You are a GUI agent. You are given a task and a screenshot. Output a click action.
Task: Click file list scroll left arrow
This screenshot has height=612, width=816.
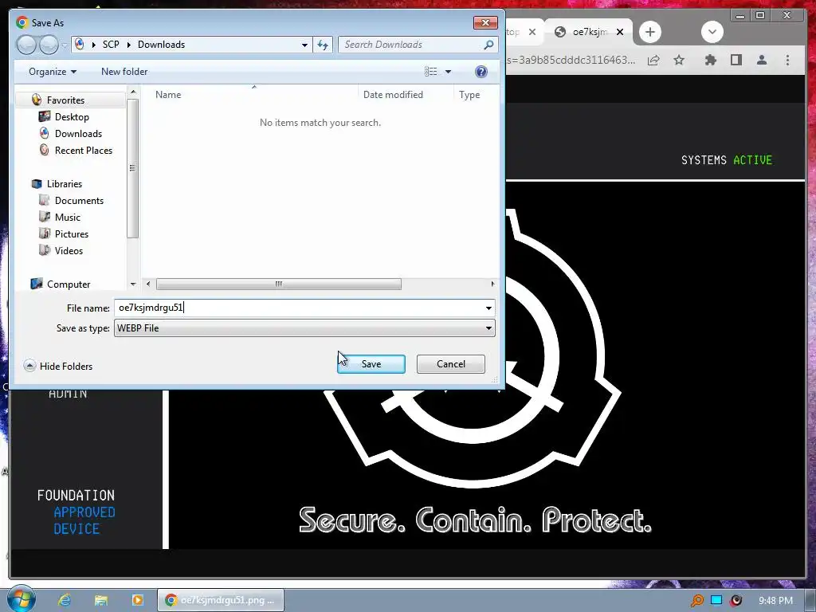tap(148, 284)
